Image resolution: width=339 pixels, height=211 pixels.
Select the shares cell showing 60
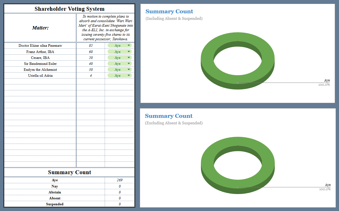(91, 52)
